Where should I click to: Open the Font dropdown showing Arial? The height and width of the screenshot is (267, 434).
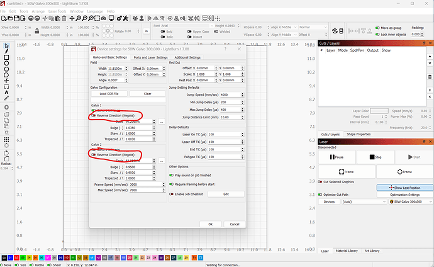[x=187, y=26]
